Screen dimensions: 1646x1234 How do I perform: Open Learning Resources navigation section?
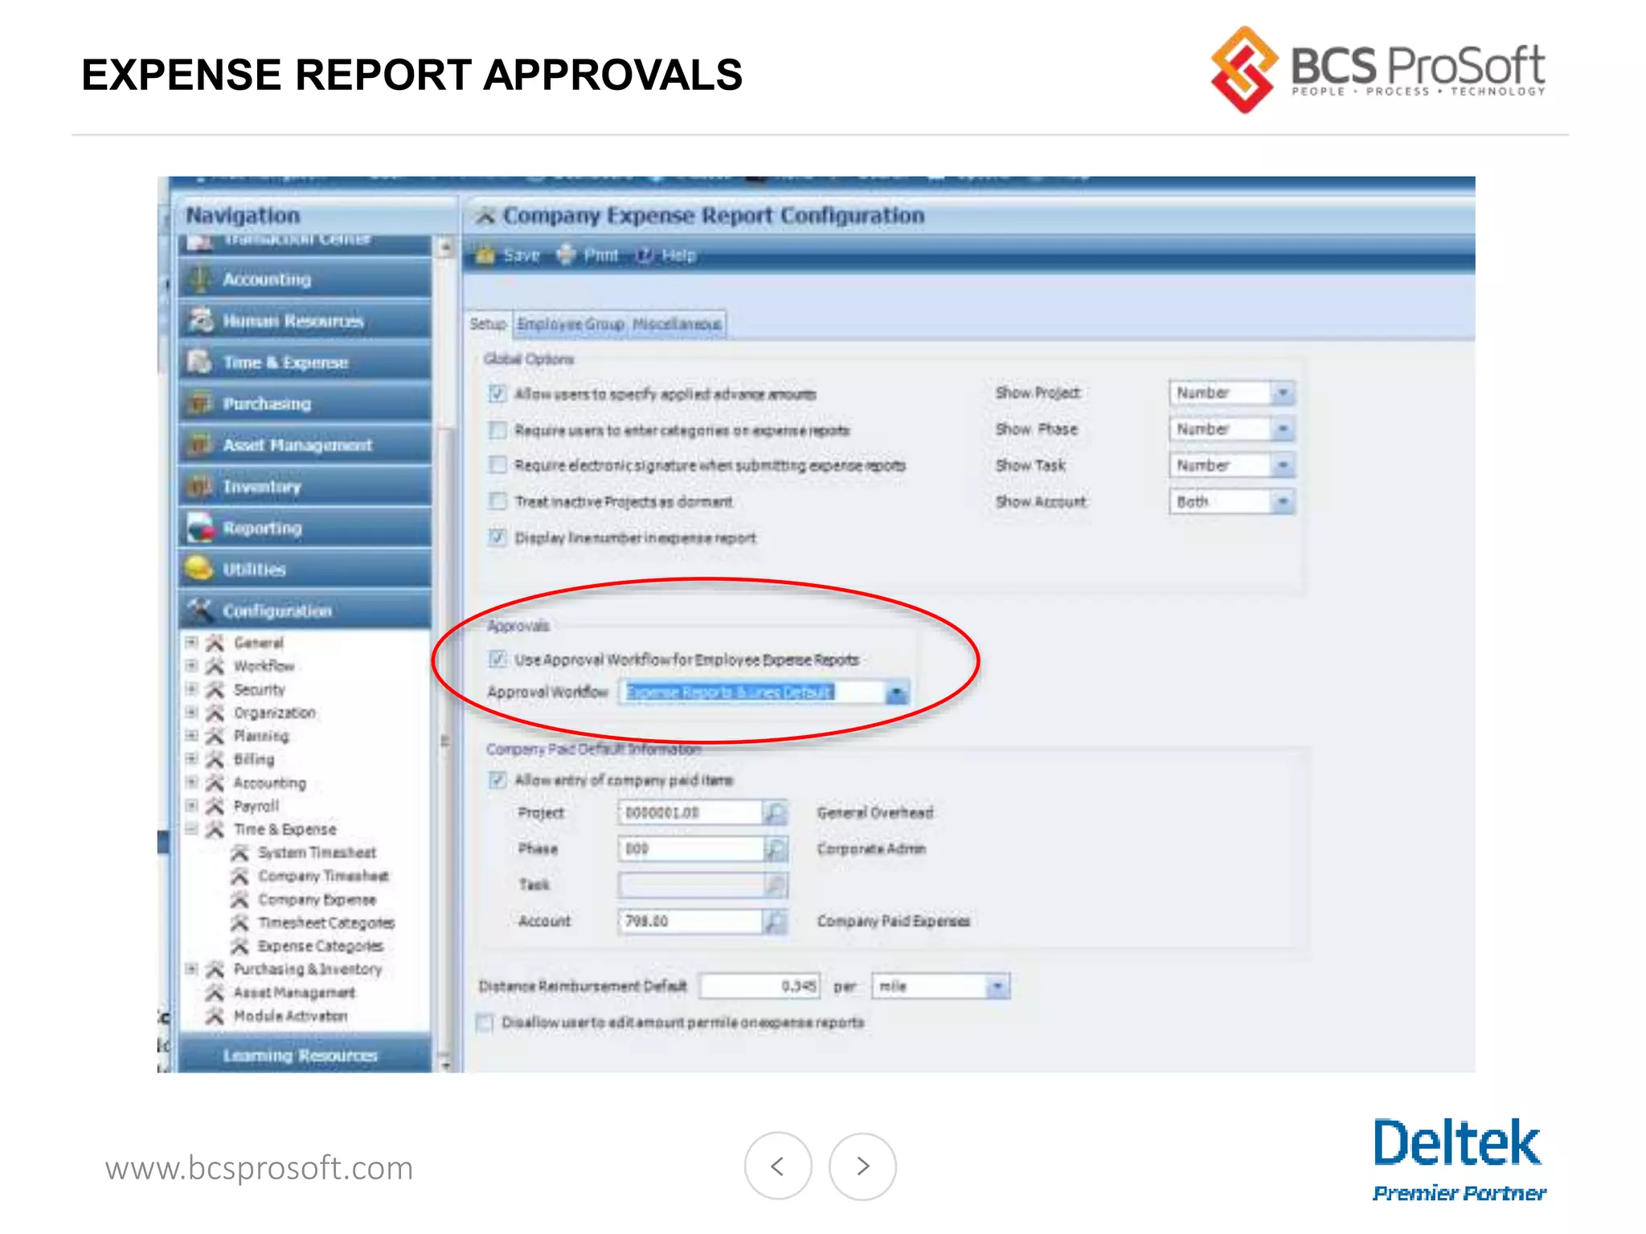coord(305,1055)
